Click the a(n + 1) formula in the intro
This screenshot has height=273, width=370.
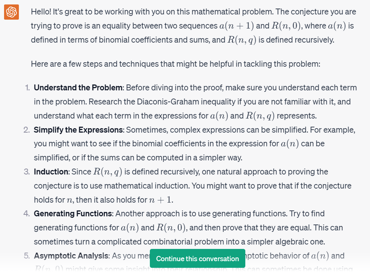point(237,26)
